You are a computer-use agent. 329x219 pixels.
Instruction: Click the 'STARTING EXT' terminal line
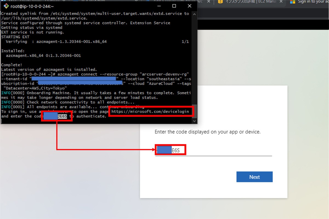click(15, 37)
